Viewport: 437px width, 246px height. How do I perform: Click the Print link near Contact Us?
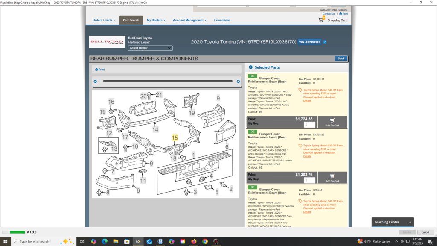click(x=344, y=14)
